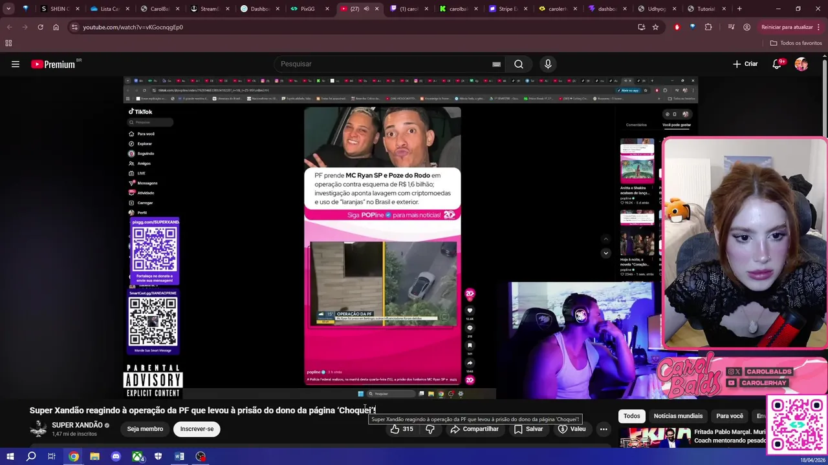Open the account avatar menu
This screenshot has height=465, width=828.
pos(801,64)
